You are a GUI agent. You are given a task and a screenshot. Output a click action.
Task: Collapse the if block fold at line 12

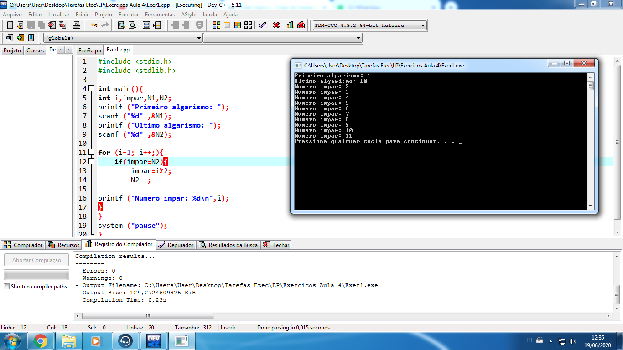[x=91, y=161]
